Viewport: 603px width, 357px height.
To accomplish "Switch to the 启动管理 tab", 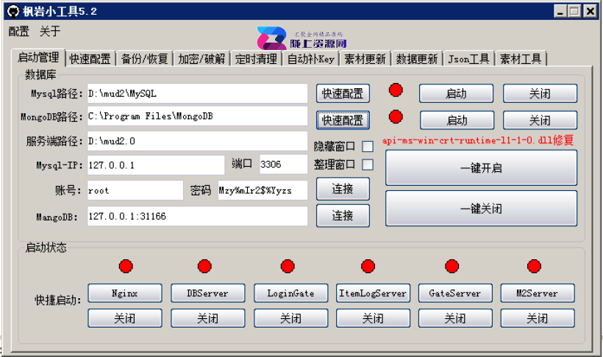I will (38, 57).
